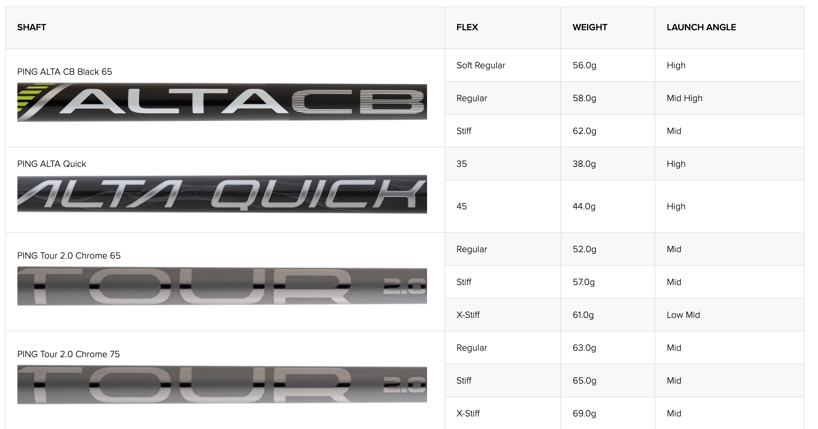Click the FLEX column header

tap(467, 27)
